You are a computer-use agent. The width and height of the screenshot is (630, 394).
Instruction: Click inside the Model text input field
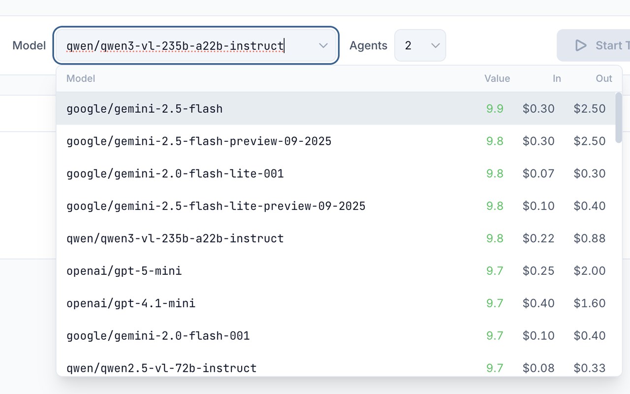[187, 45]
